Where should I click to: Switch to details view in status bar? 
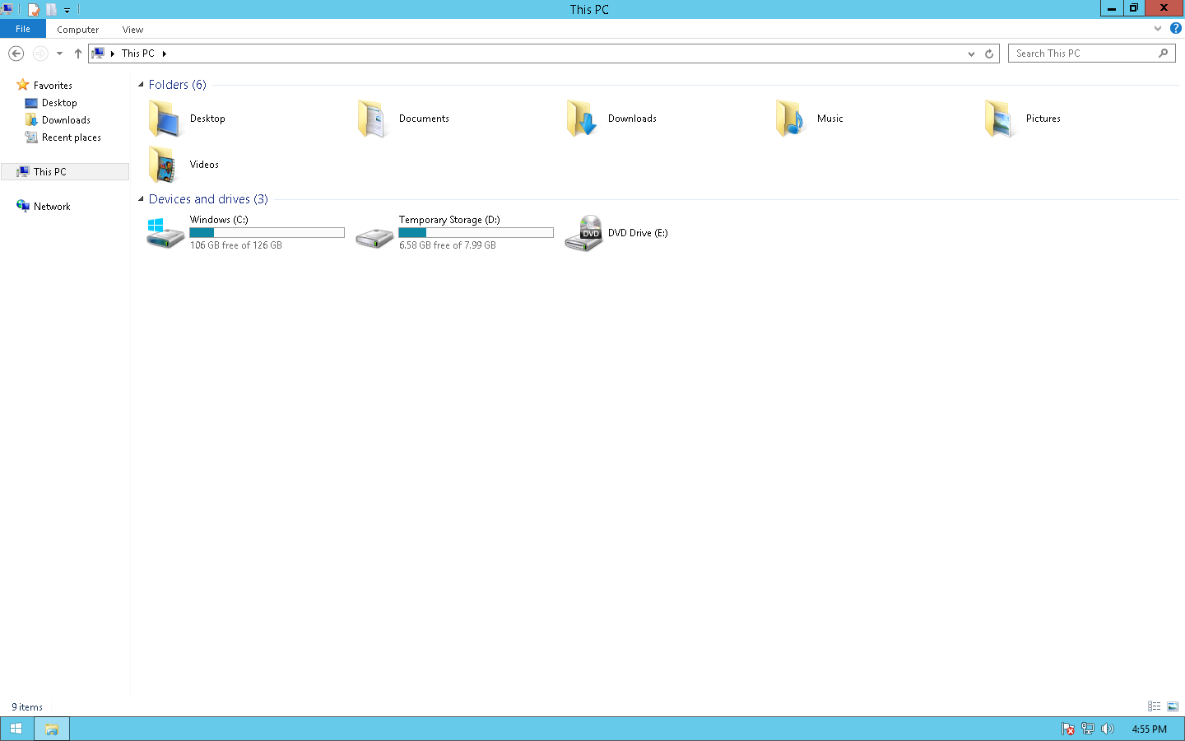tap(1154, 706)
